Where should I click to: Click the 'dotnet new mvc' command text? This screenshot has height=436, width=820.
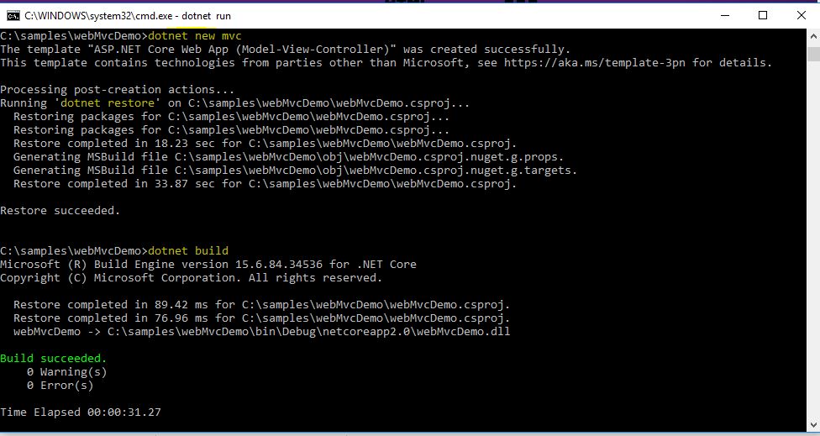(195, 36)
